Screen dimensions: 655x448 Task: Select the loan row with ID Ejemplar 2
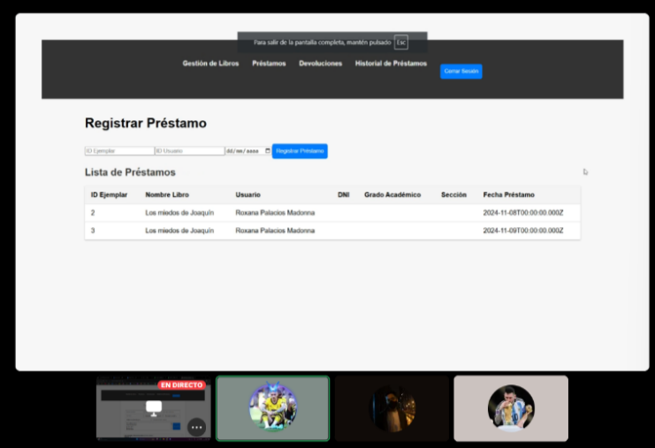tap(331, 213)
